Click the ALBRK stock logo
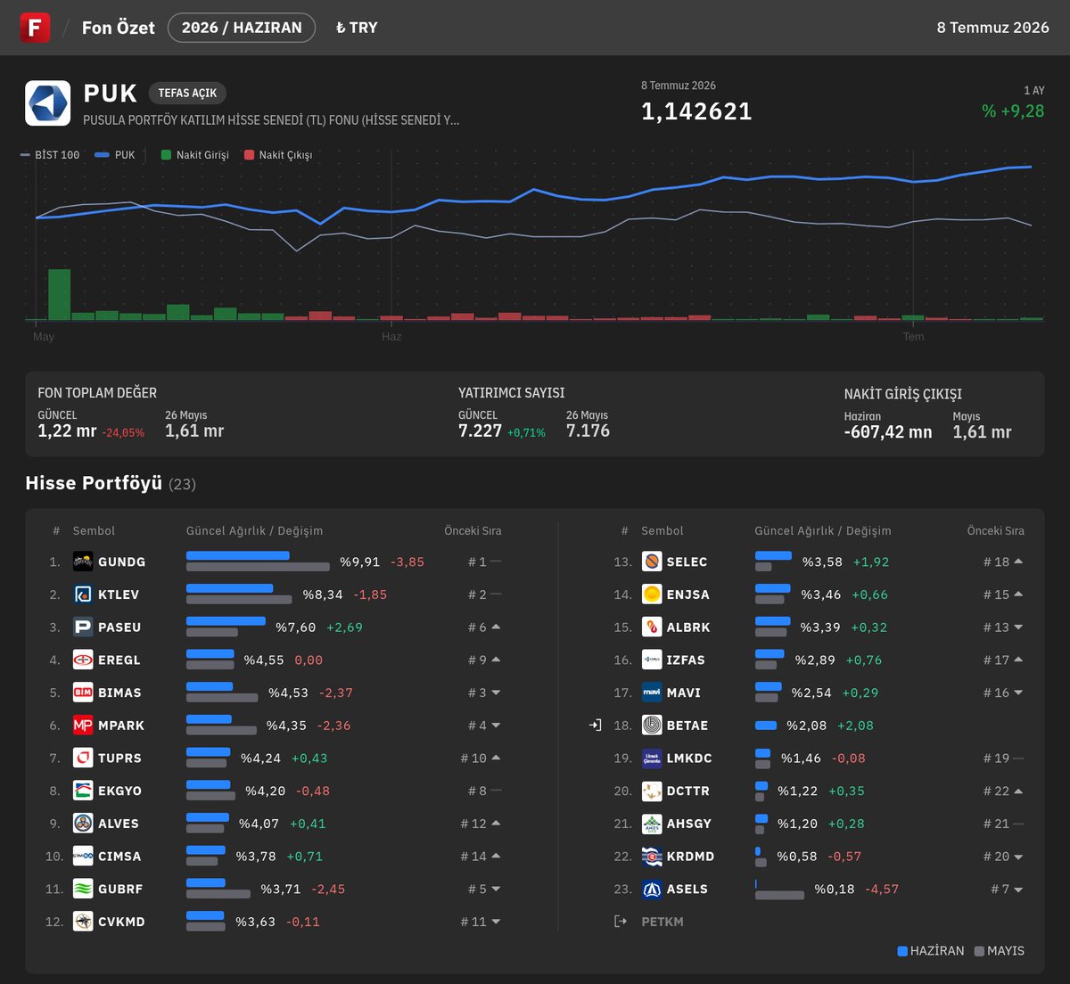 click(x=652, y=627)
